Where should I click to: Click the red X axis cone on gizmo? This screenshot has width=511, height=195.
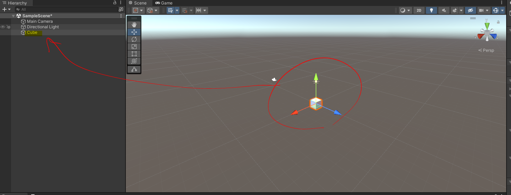coord(481,36)
